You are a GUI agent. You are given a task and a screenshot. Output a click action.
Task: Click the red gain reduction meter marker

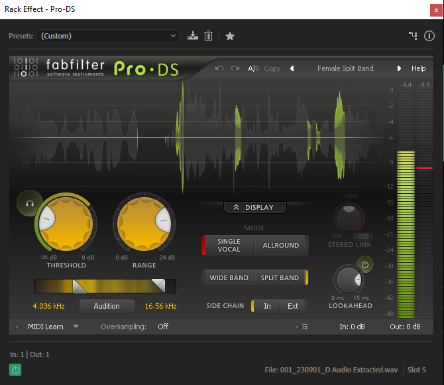(424, 168)
